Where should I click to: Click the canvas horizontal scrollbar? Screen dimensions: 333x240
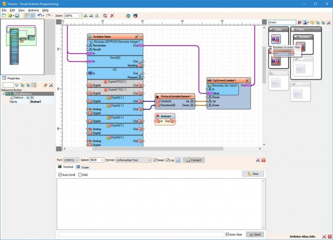tap(160, 148)
